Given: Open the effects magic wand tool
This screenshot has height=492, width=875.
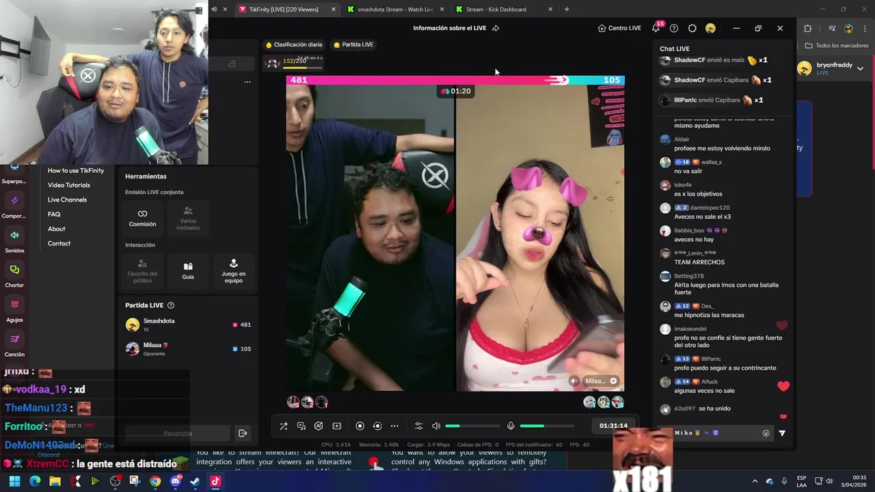Looking at the screenshot, I should click(284, 426).
